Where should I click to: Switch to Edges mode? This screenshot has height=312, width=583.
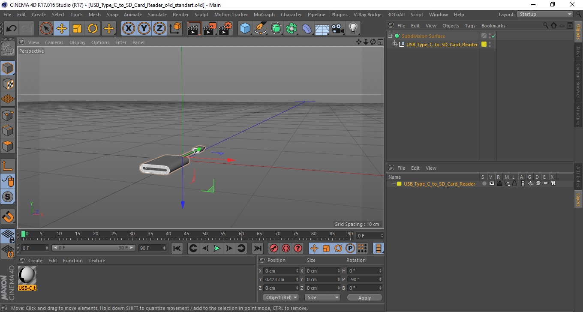(x=8, y=130)
